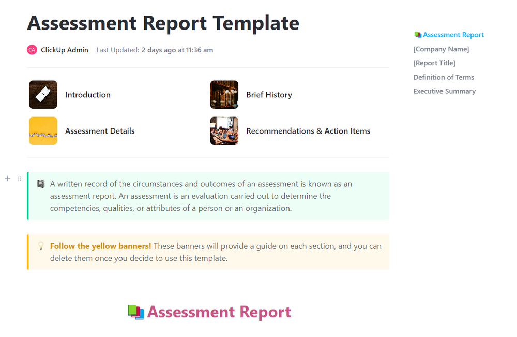
Task: Click the books icon next to sidebar Assessment Report
Action: [x=417, y=34]
